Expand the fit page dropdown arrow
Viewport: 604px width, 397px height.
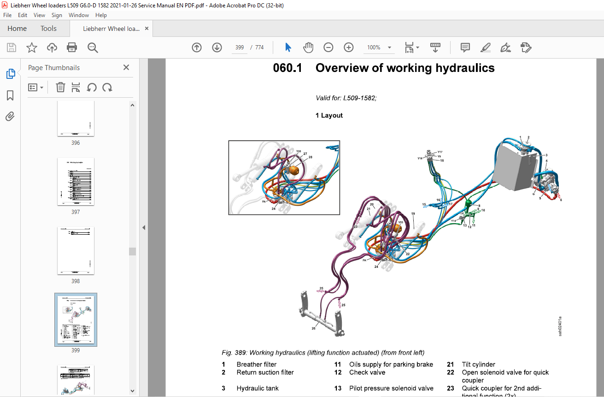point(417,47)
